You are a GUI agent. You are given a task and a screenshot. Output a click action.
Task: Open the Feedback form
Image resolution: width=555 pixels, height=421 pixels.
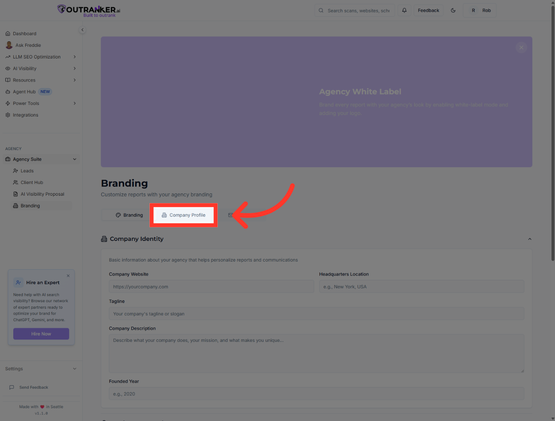point(429,10)
